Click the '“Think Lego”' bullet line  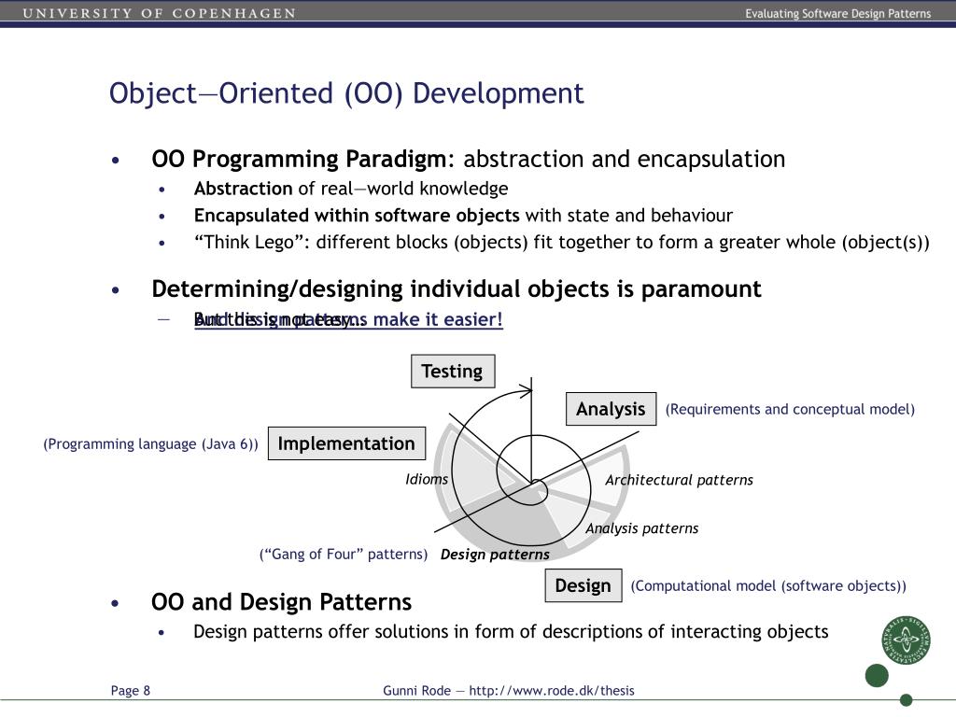[x=561, y=242]
